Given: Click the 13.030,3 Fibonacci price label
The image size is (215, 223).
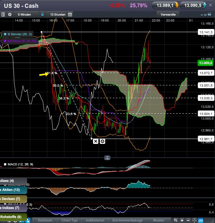Looking at the screenshot, I should pos(206,98).
